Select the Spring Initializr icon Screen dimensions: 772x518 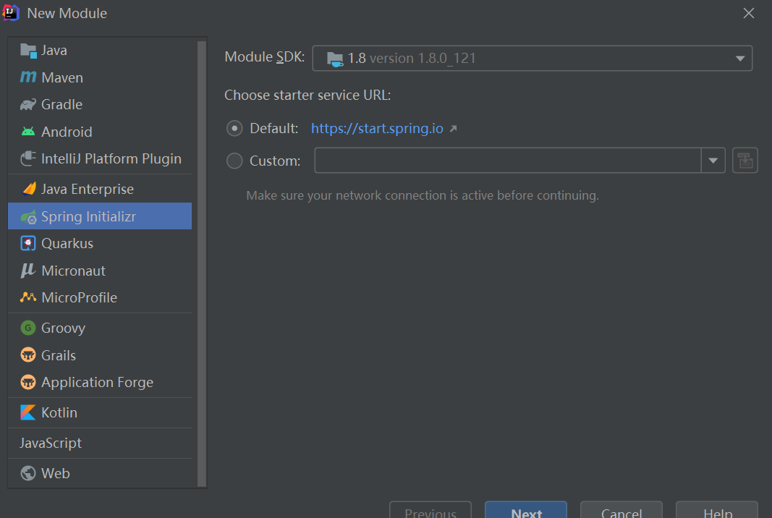point(28,216)
